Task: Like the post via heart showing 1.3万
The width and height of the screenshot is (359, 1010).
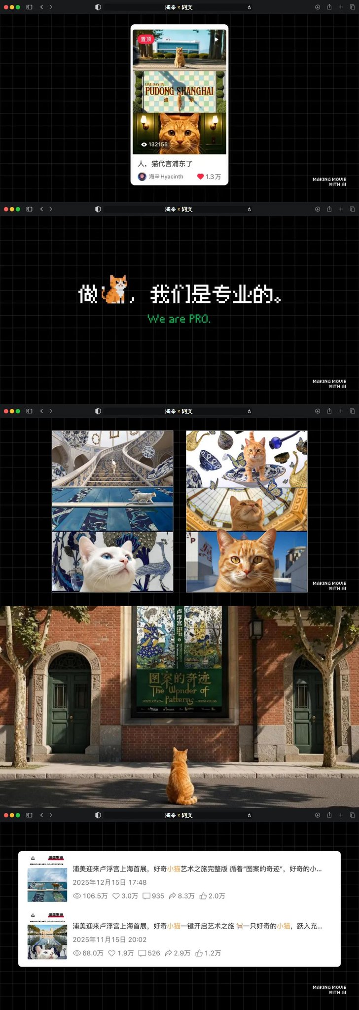Action: (x=200, y=177)
